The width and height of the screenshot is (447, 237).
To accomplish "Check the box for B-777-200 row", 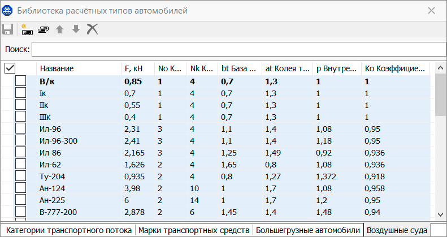I will click(20, 212).
